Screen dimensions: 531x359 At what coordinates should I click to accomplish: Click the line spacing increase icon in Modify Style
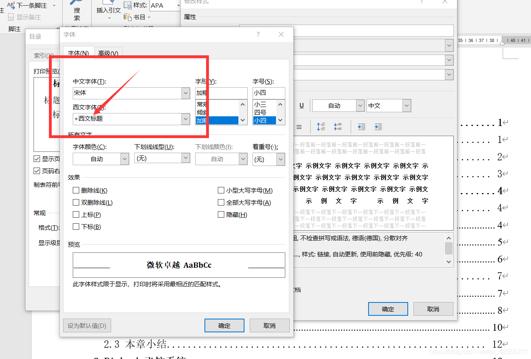point(321,127)
